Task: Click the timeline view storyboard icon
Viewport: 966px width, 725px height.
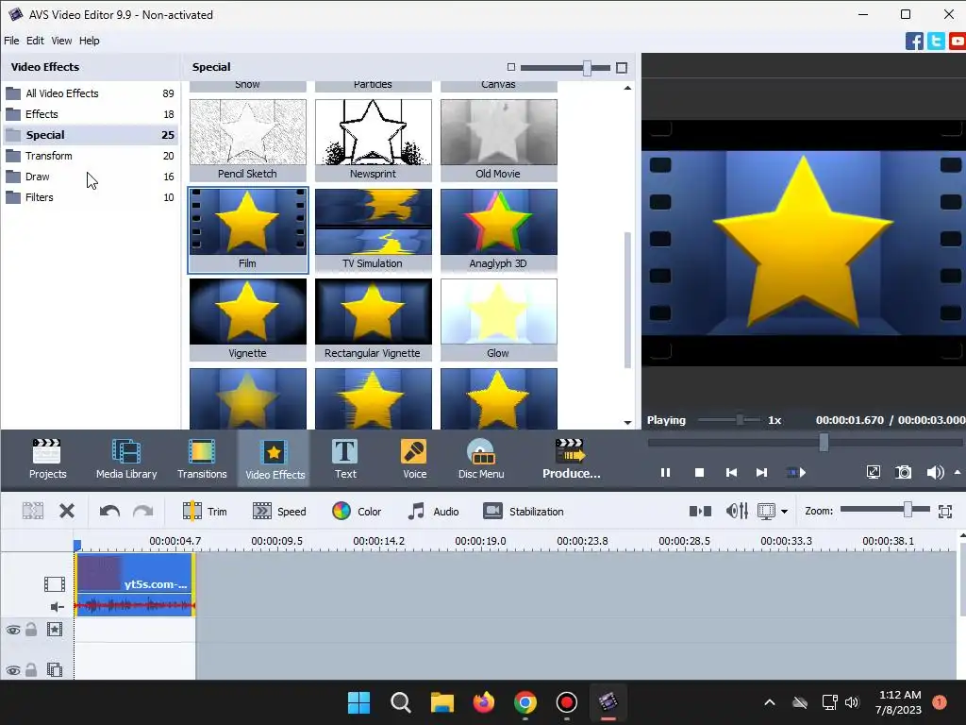Action: pyautogui.click(x=766, y=511)
